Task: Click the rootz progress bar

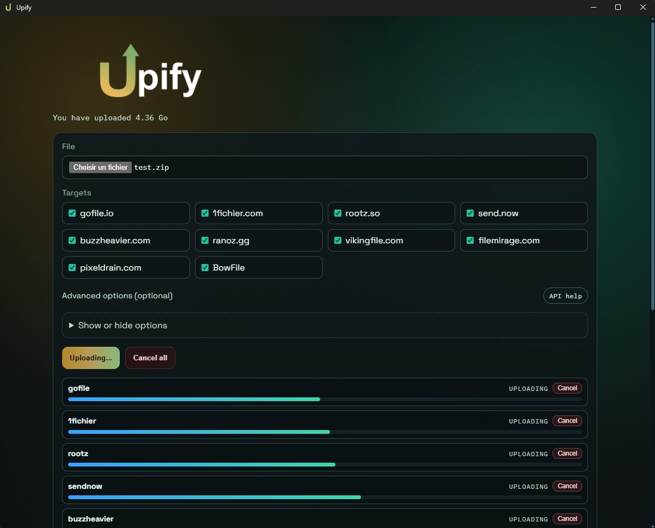Action: (x=325, y=465)
